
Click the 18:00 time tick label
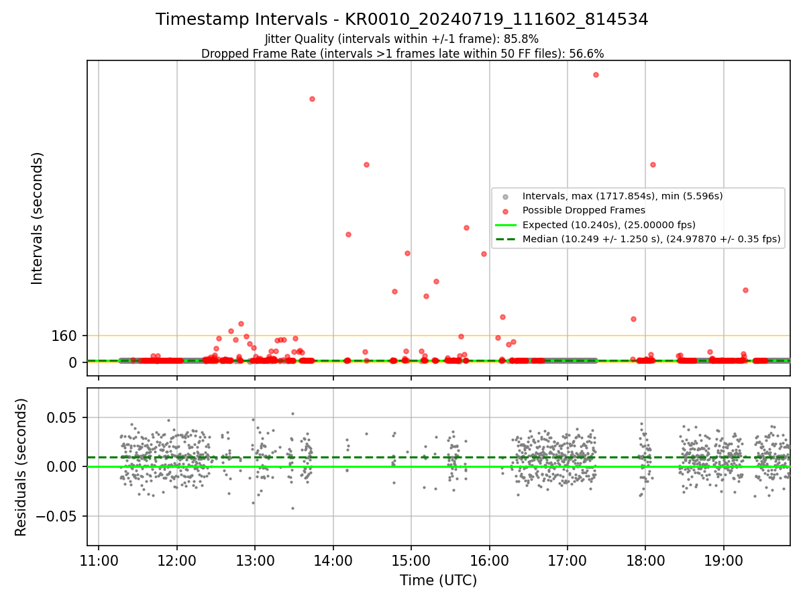coord(645,560)
